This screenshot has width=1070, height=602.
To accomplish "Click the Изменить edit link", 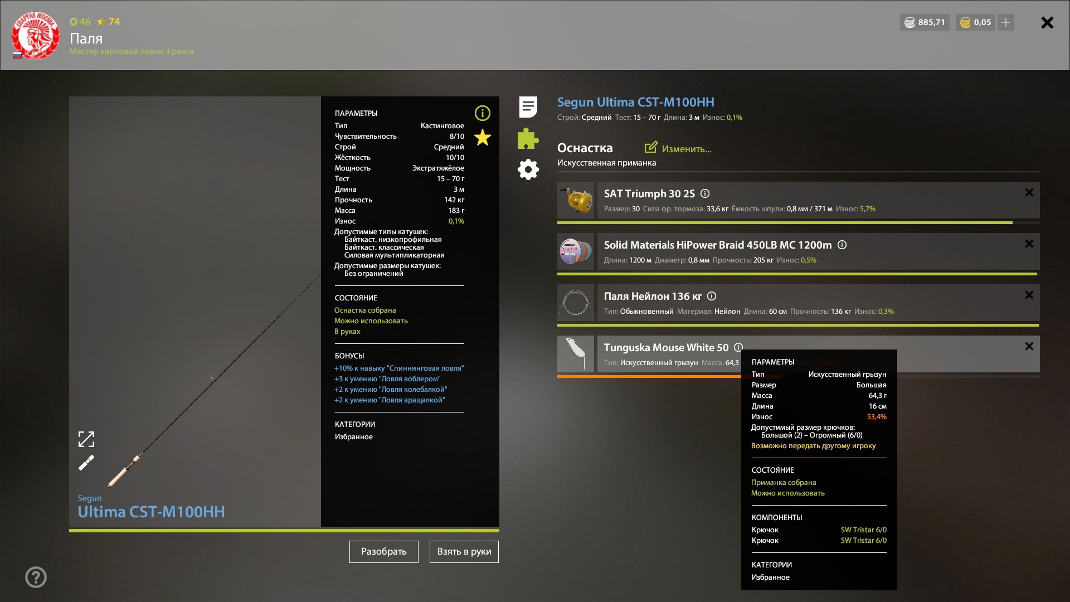I will (x=678, y=148).
